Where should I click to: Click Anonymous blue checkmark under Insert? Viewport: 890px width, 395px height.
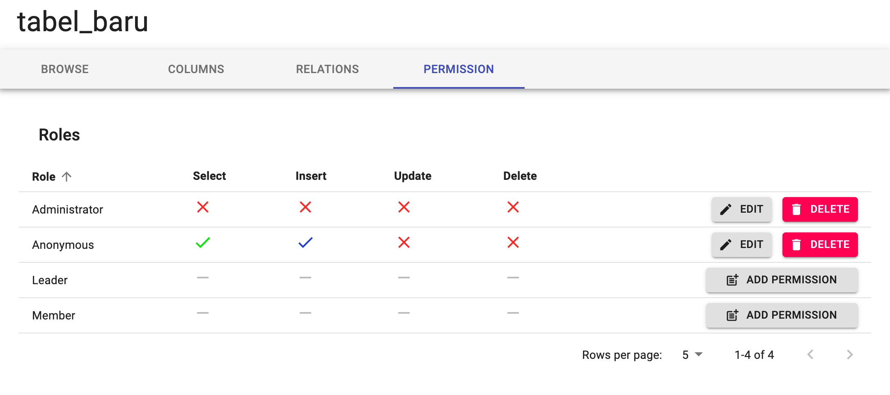click(305, 243)
